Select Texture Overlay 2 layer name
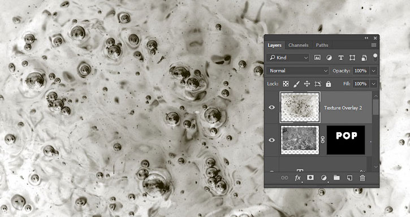The height and width of the screenshot is (217, 410). [x=343, y=108]
